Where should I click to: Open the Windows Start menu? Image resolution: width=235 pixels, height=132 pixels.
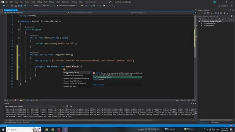pyautogui.click(x=3, y=129)
